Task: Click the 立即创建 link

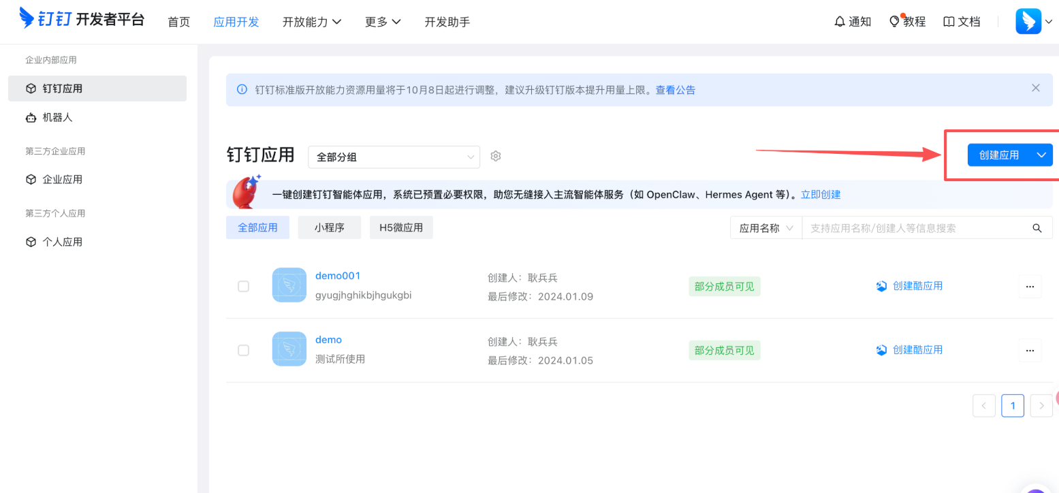Action: pos(821,195)
